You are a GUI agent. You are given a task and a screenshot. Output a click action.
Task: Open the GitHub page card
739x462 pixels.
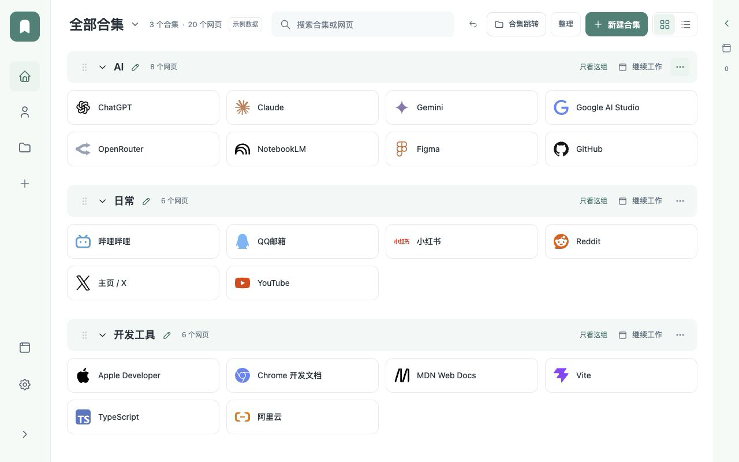point(621,149)
